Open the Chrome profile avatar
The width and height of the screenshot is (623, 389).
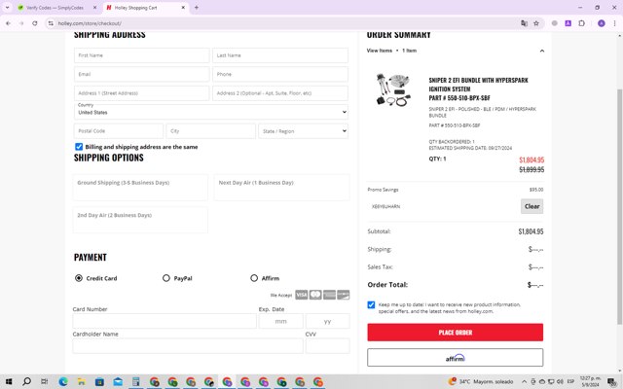pos(602,23)
